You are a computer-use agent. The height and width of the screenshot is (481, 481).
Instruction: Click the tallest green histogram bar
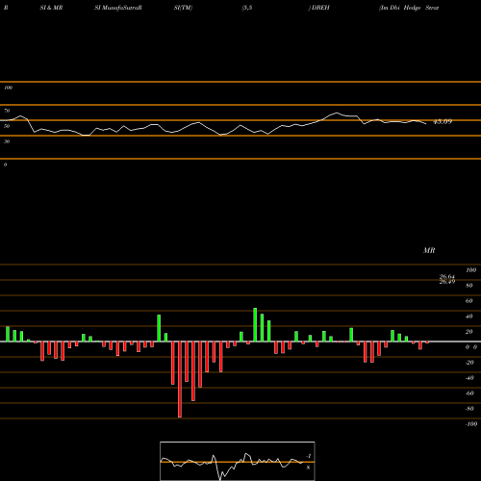(x=255, y=324)
